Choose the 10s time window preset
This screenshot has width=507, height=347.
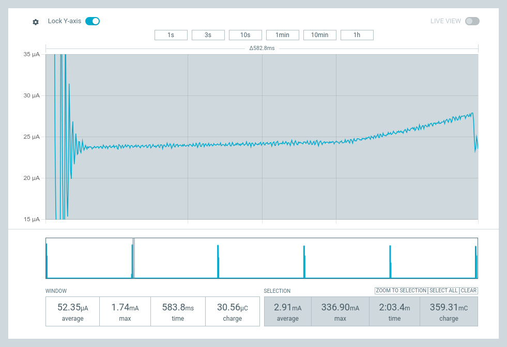245,35
